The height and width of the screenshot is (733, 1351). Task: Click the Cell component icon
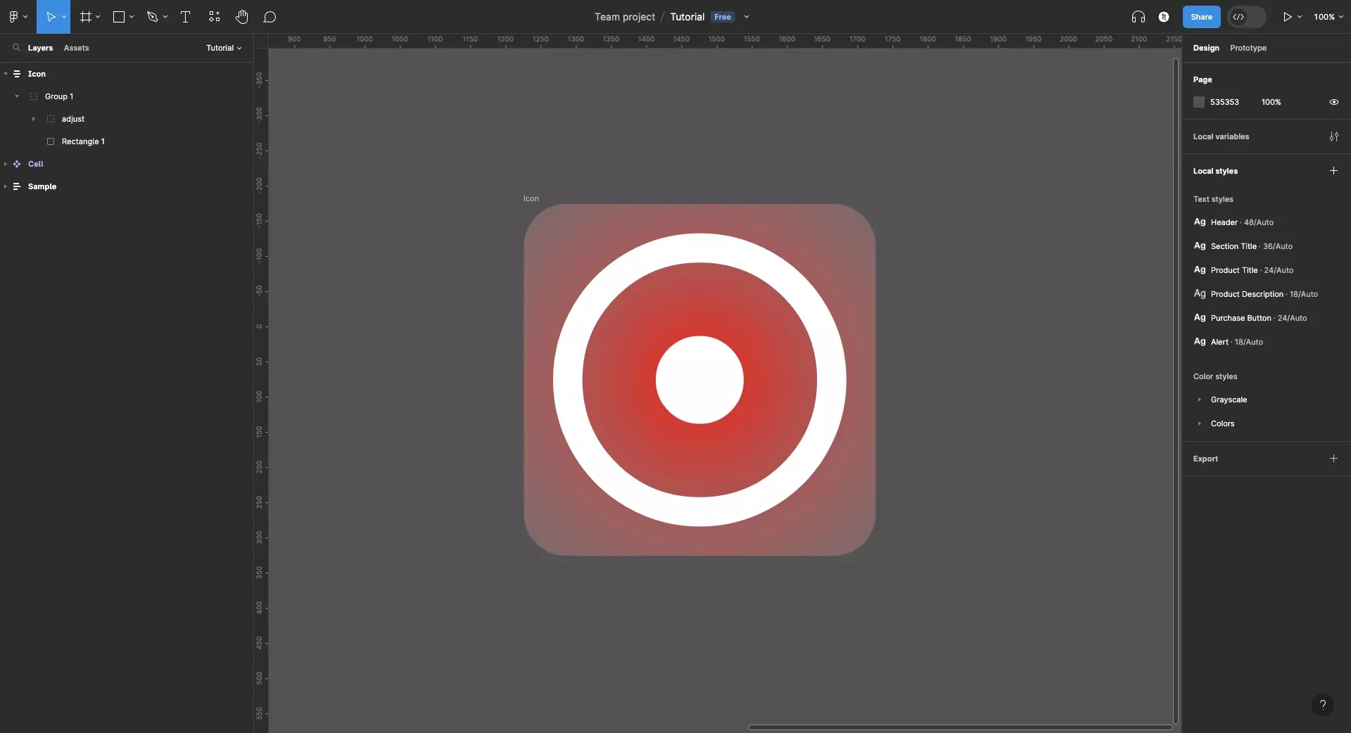tap(17, 164)
